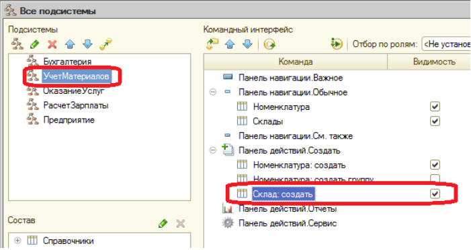Click green pencil icon in Состав section
471x250 pixels.
click(163, 223)
